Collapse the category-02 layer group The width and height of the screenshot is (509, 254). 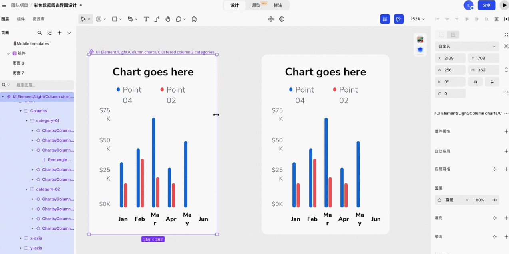coord(27,189)
